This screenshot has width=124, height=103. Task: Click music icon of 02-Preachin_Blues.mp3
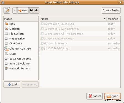point(42,24)
